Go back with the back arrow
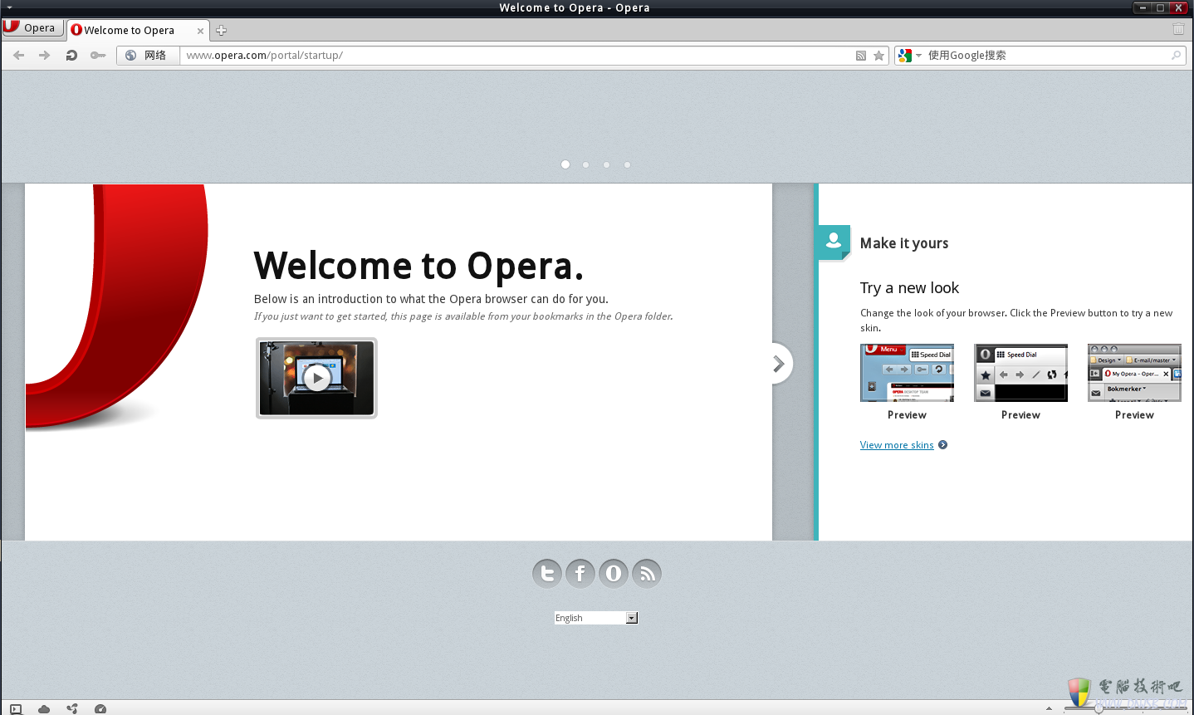The width and height of the screenshot is (1194, 715). click(19, 55)
